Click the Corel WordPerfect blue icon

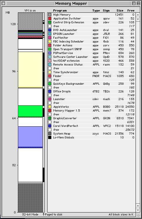[x=50, y=126]
